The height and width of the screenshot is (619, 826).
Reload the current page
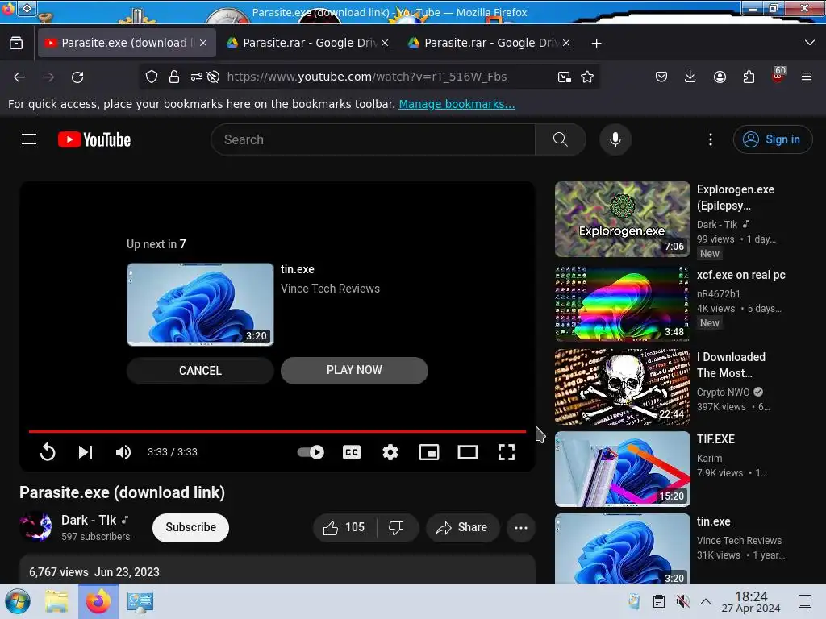point(77,77)
